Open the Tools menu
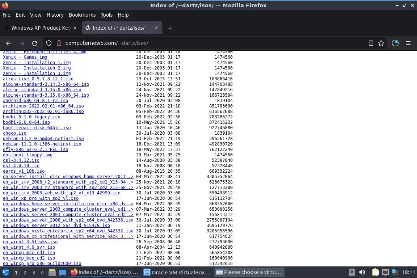The height and width of the screenshot is (278, 417). point(107,15)
